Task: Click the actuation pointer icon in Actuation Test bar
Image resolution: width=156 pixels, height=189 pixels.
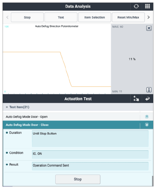Action: (x=136, y=99)
